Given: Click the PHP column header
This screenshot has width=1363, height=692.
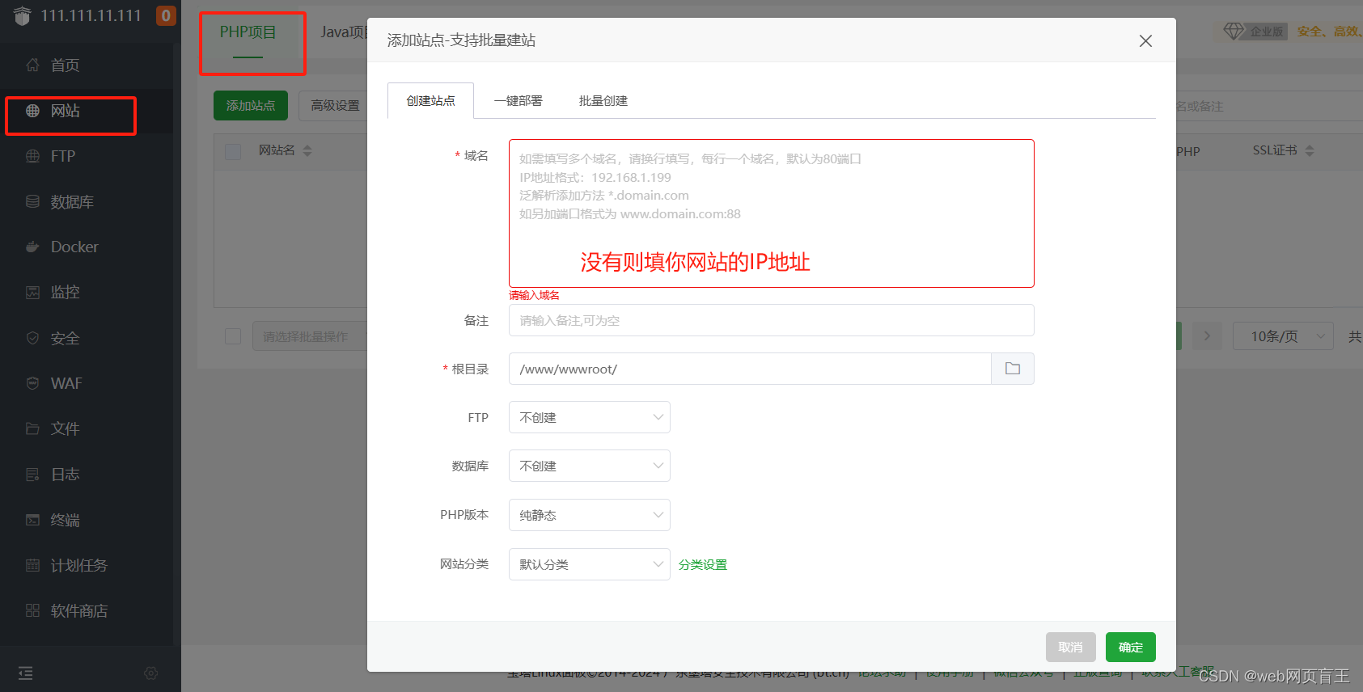Looking at the screenshot, I should tap(1188, 151).
